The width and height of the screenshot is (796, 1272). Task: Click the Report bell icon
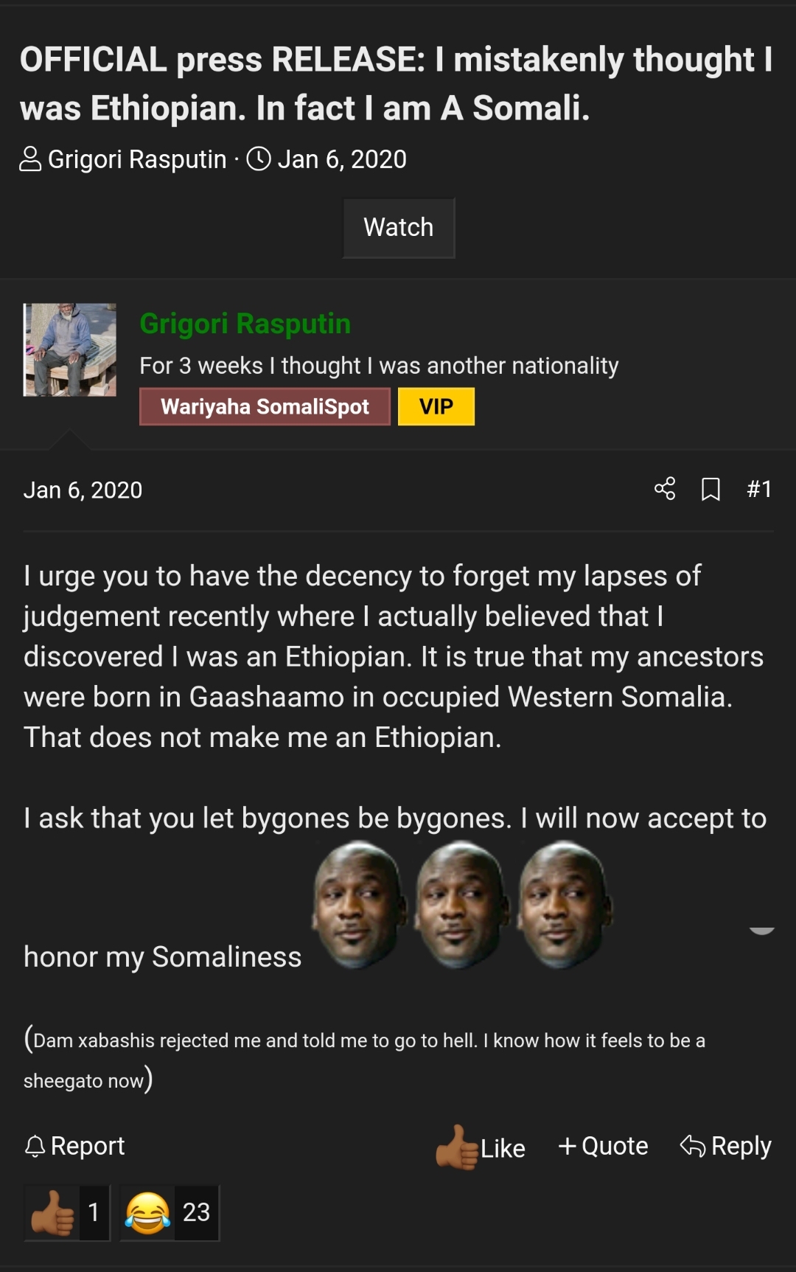tap(35, 1146)
